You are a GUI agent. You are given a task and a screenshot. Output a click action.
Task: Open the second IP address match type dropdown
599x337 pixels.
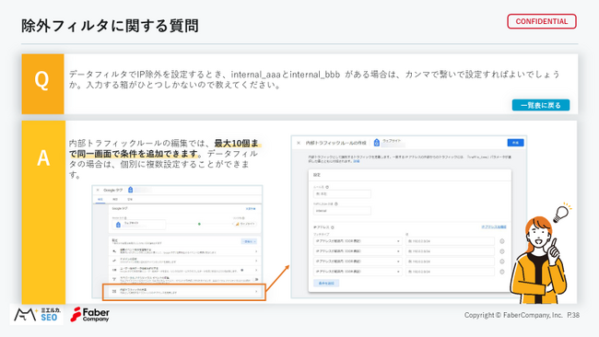tap(357, 251)
